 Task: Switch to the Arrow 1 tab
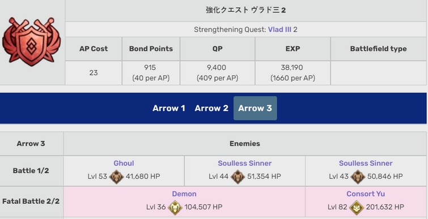click(x=169, y=108)
